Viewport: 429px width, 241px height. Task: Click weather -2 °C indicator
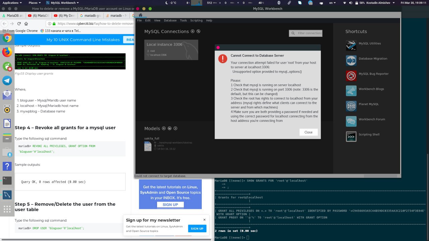pos(171,3)
